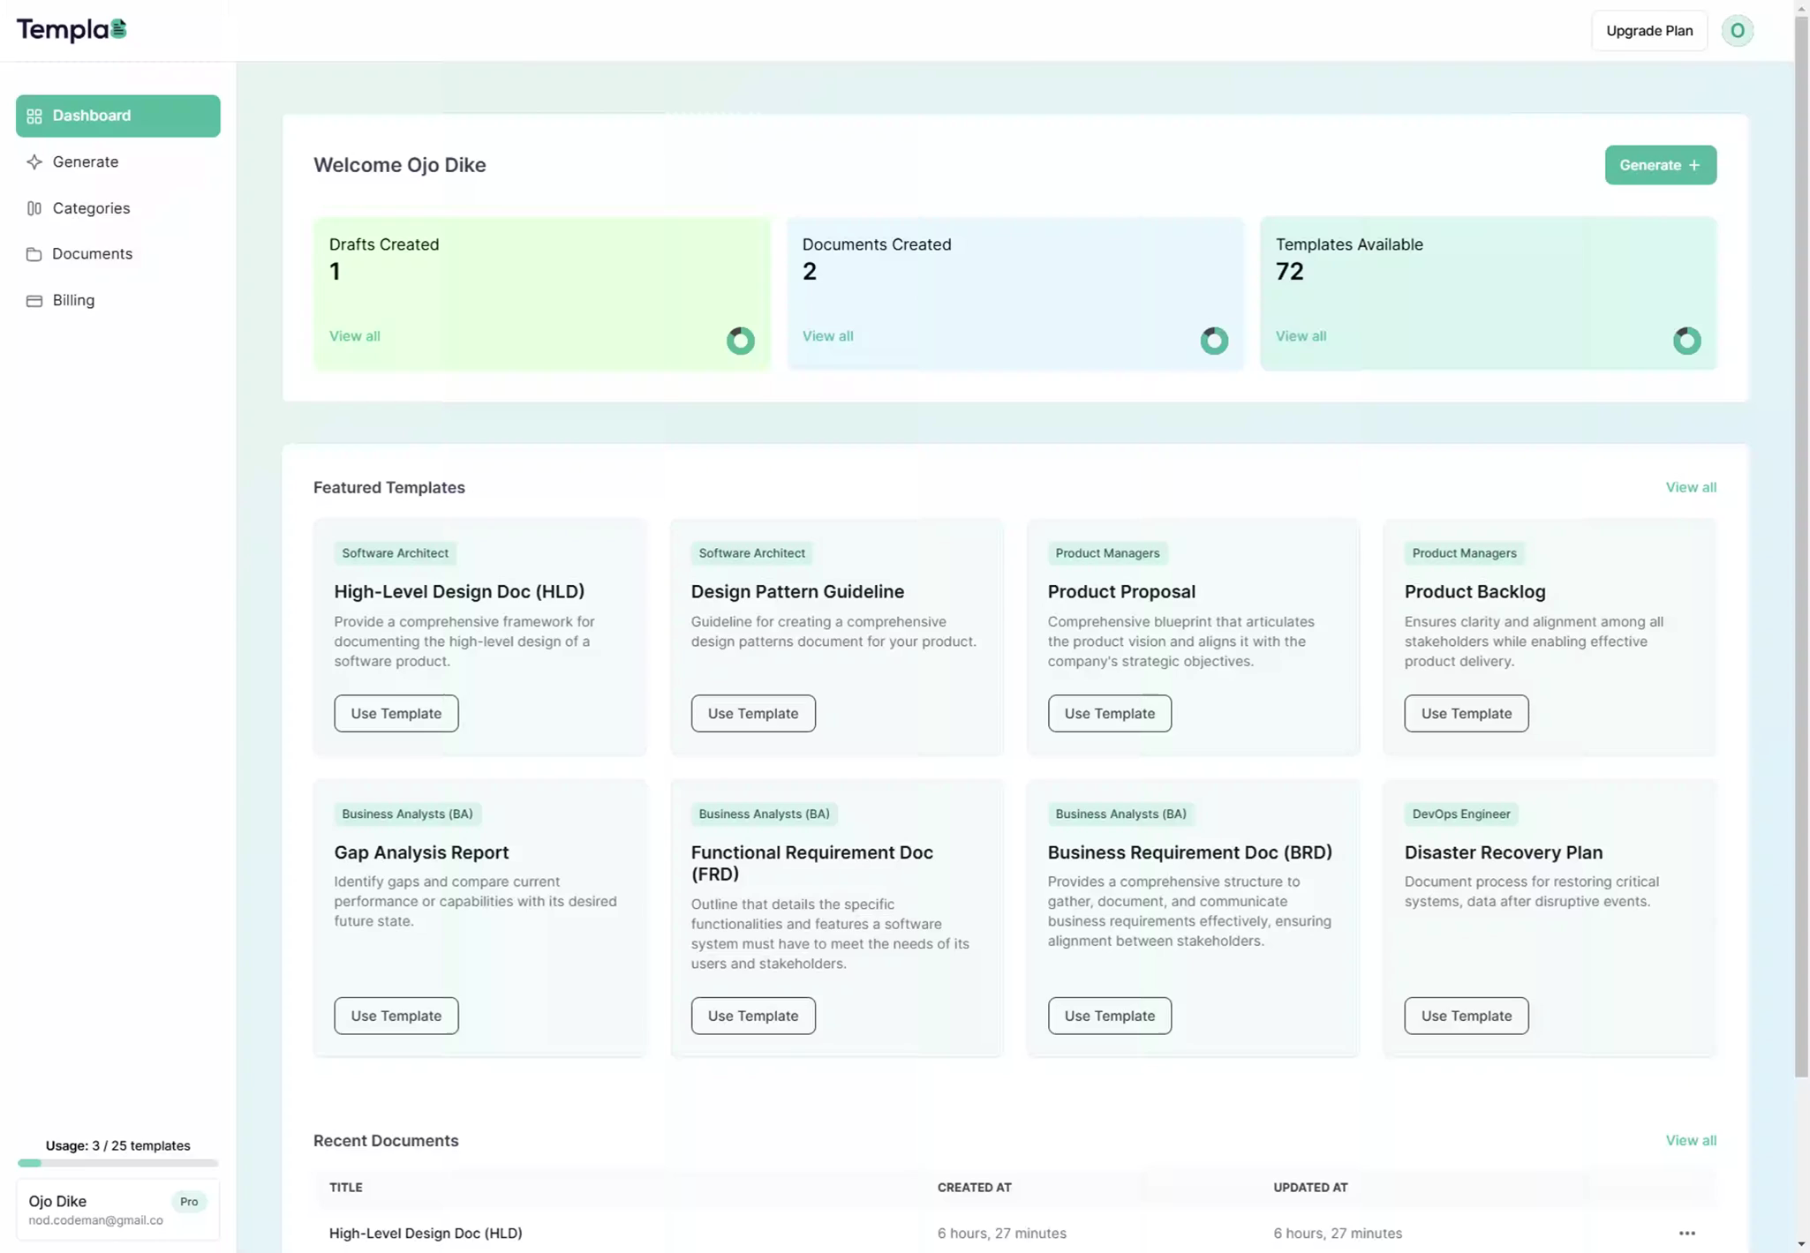Click the Design Pattern Guideline title
The width and height of the screenshot is (1810, 1253).
(x=797, y=591)
